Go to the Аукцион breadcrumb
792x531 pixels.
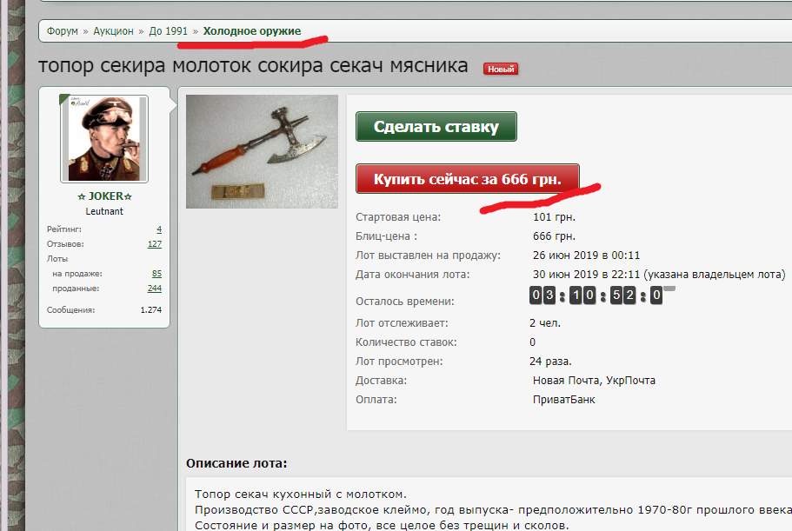(x=113, y=31)
